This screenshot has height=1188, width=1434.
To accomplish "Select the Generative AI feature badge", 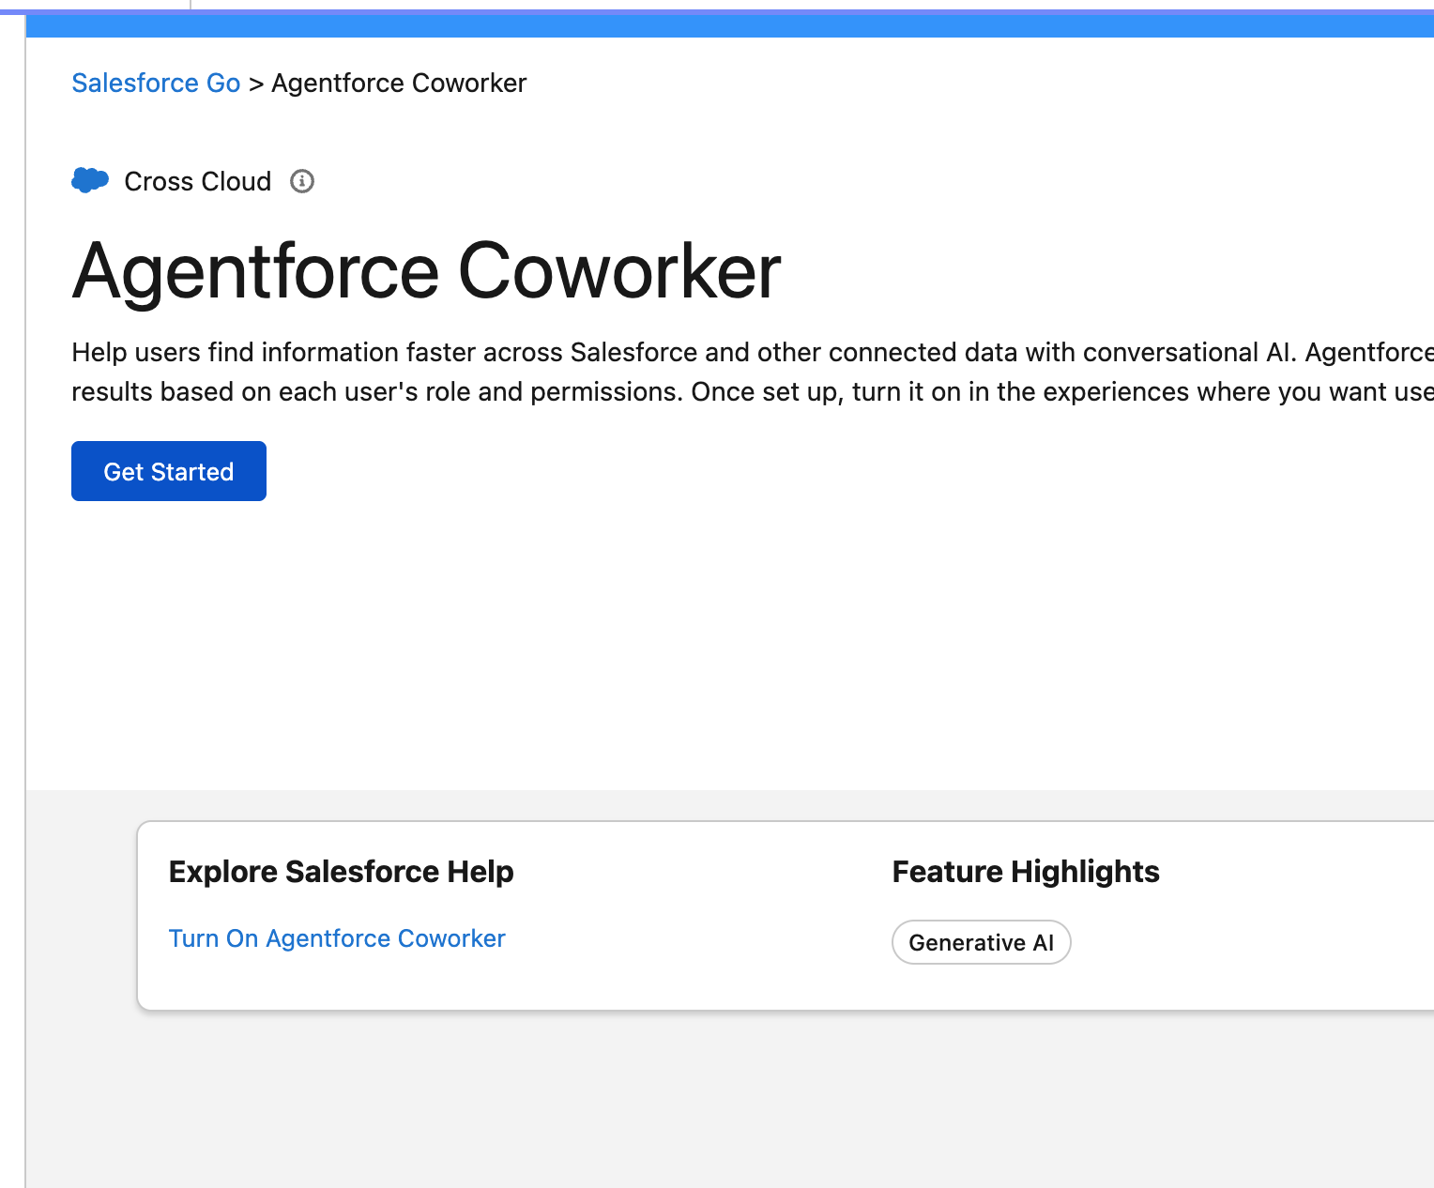I will tap(981, 942).
